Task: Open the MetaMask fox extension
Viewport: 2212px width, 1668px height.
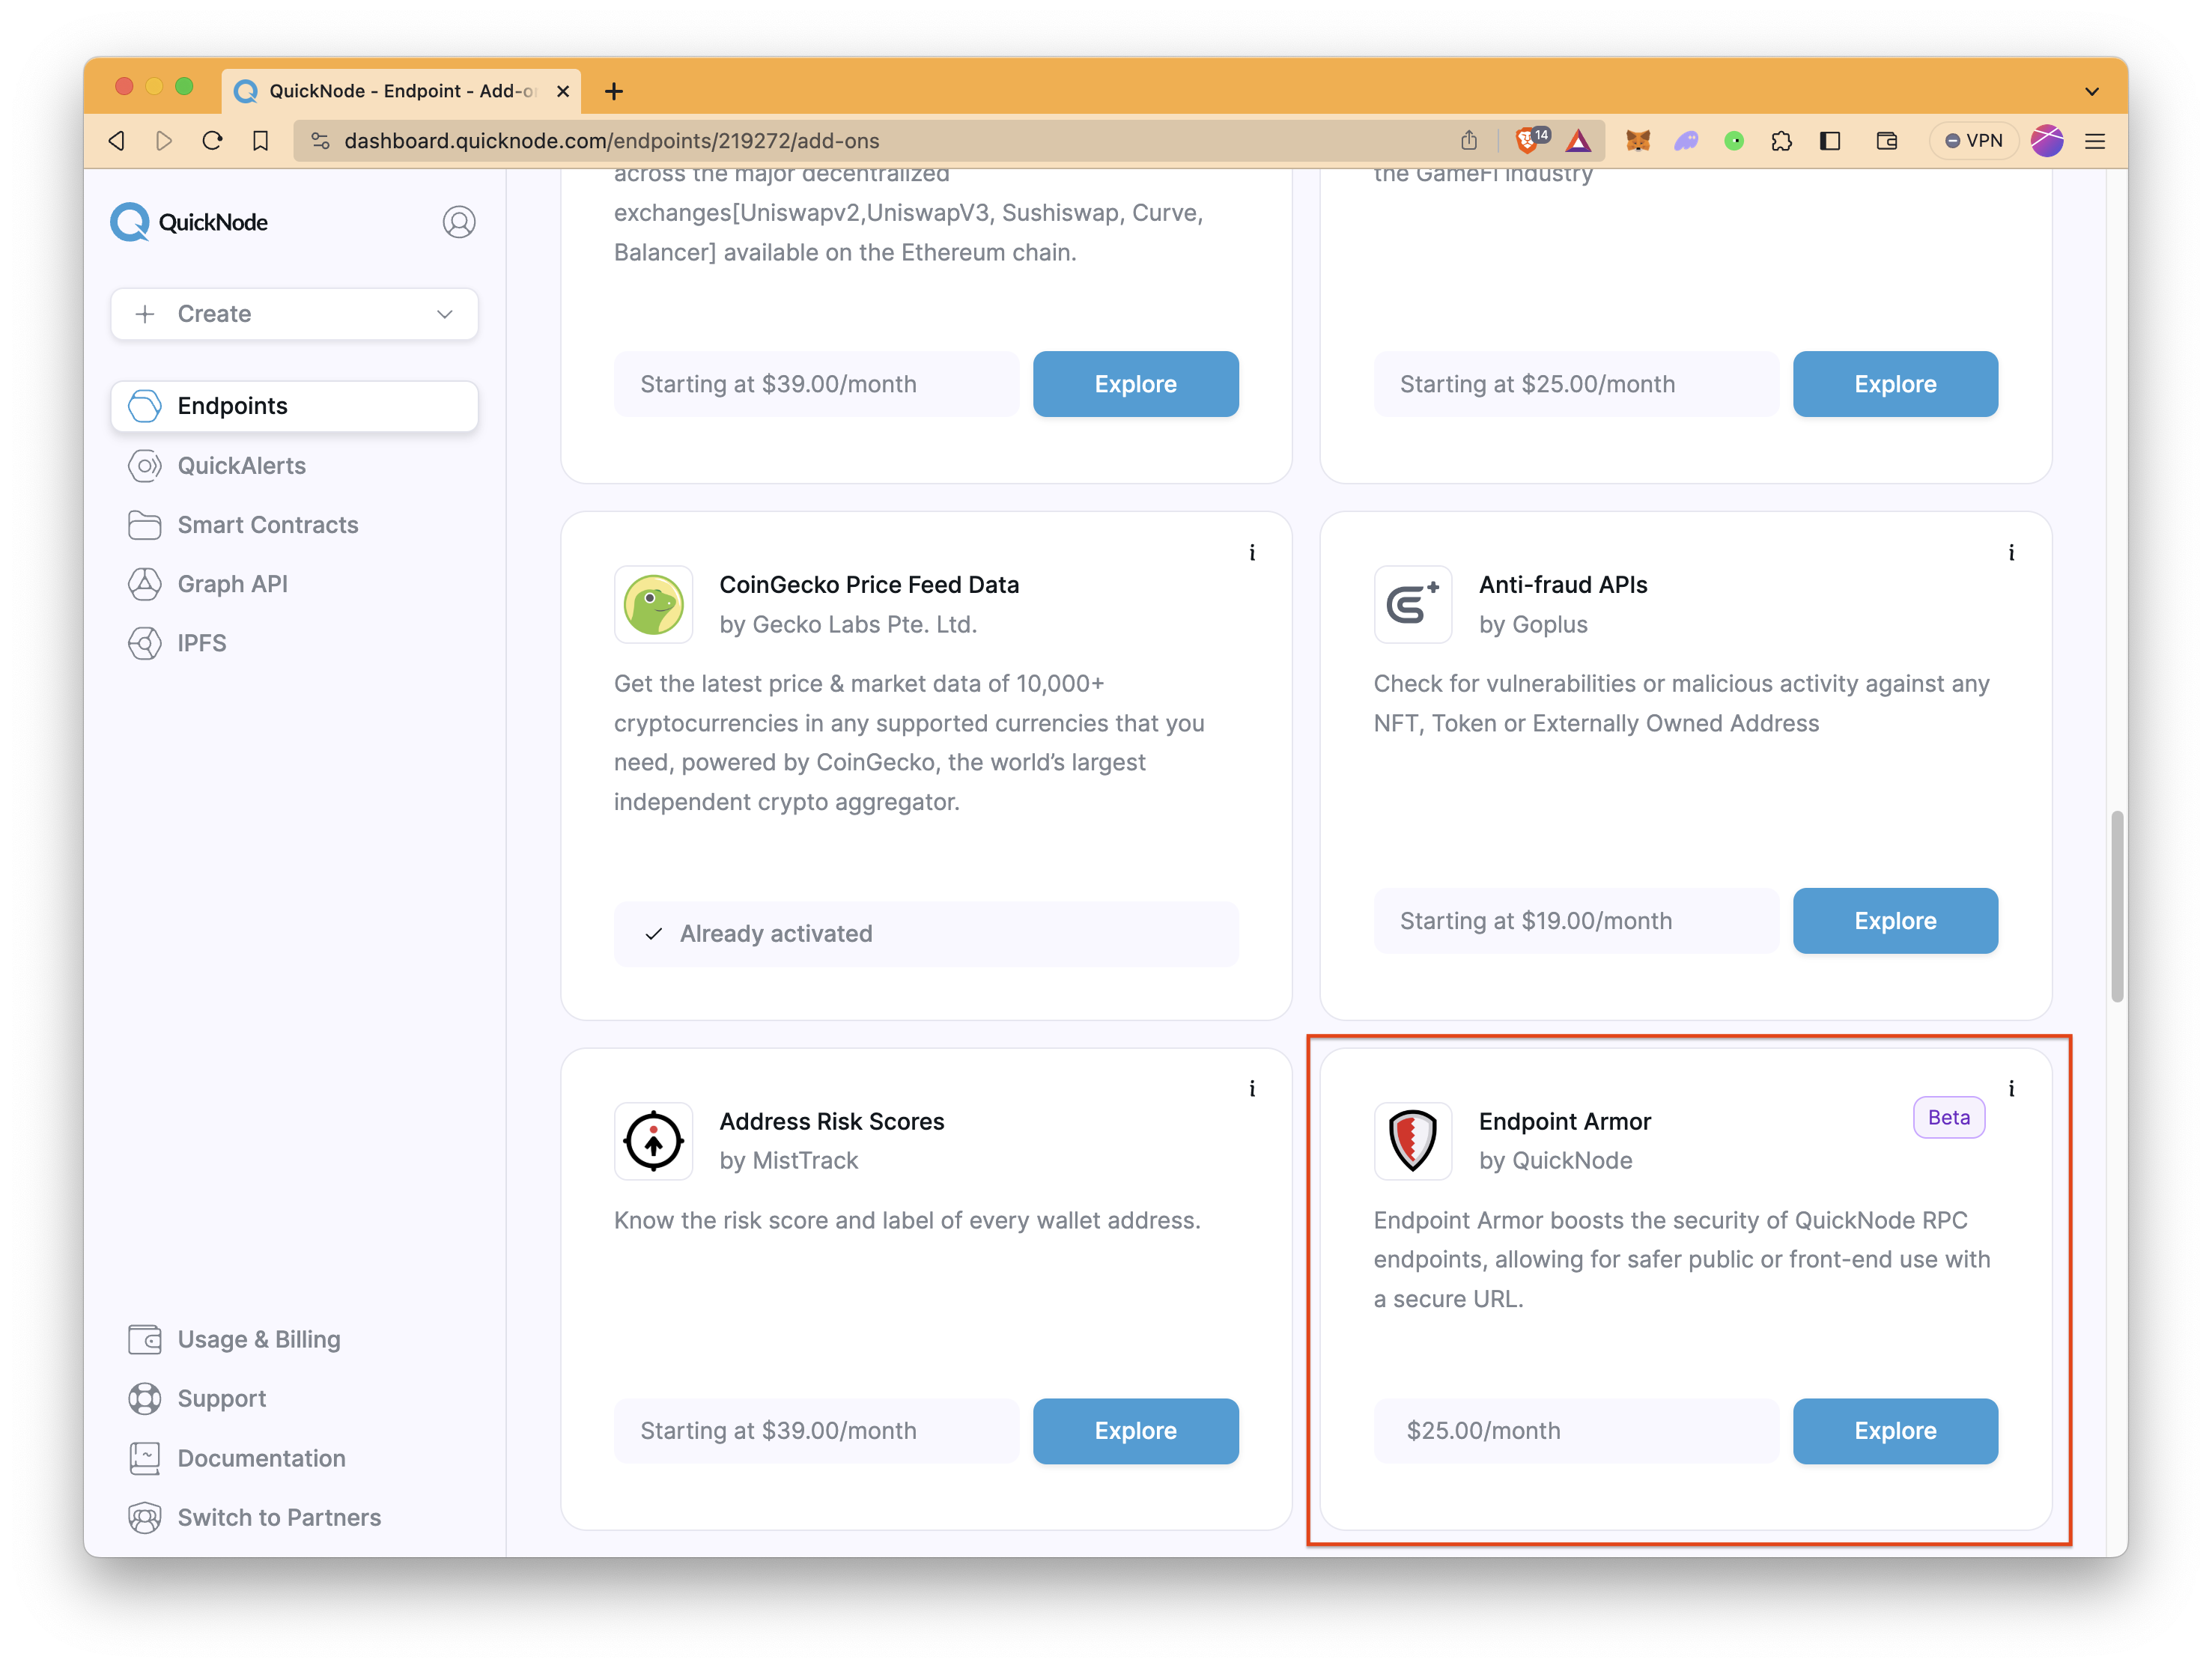Action: 1637,141
